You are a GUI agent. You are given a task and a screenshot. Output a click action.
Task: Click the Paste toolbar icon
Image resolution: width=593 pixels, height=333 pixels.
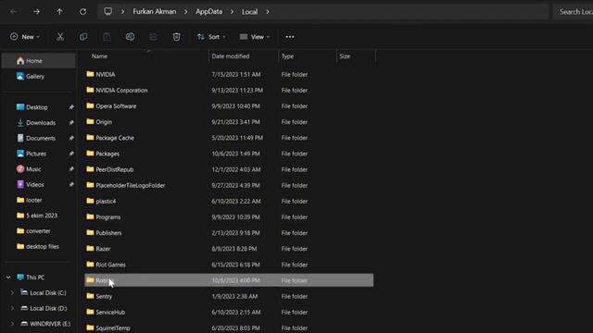point(107,37)
